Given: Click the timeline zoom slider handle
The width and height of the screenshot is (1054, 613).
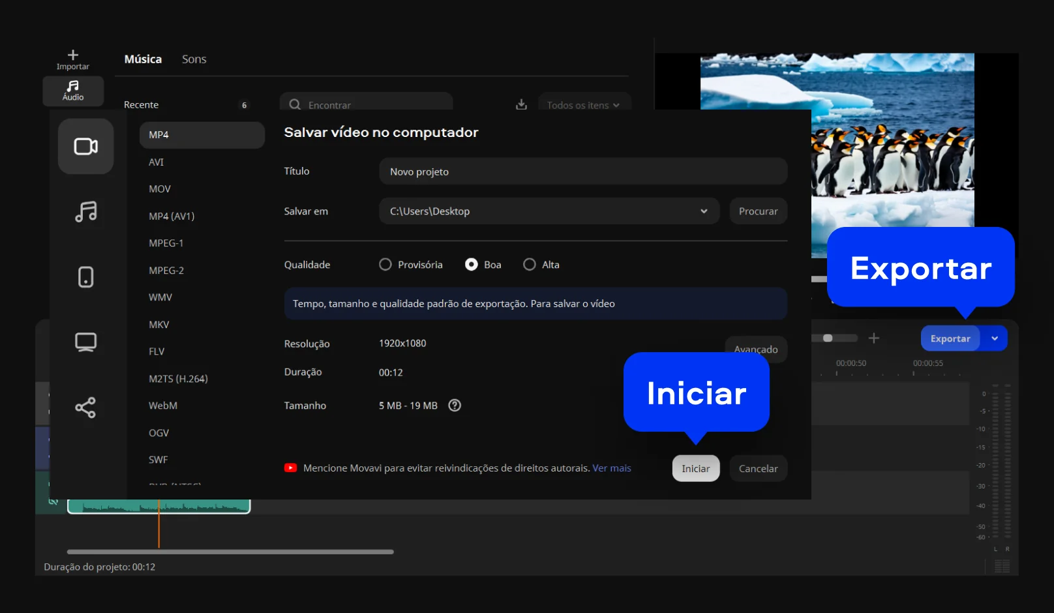Looking at the screenshot, I should pos(828,338).
